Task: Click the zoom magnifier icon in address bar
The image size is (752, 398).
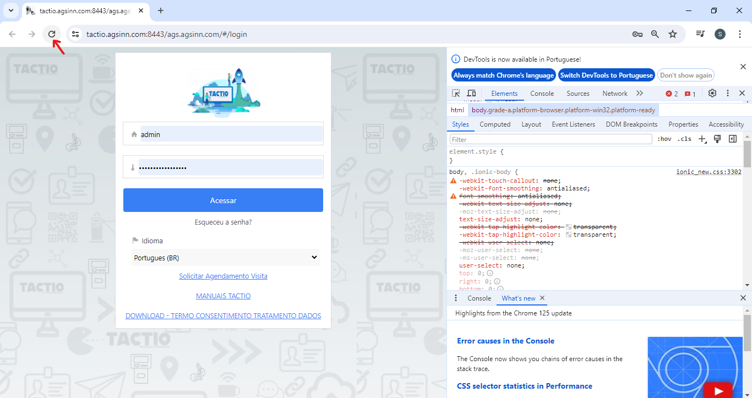Action: (x=655, y=34)
